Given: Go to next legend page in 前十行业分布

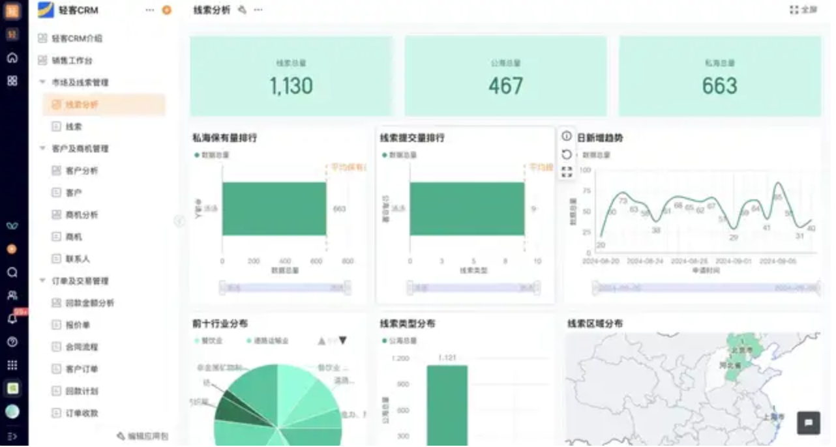Looking at the screenshot, I should pyautogui.click(x=342, y=341).
